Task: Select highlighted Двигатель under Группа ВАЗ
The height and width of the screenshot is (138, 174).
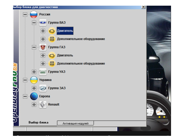Action: pos(65,31)
